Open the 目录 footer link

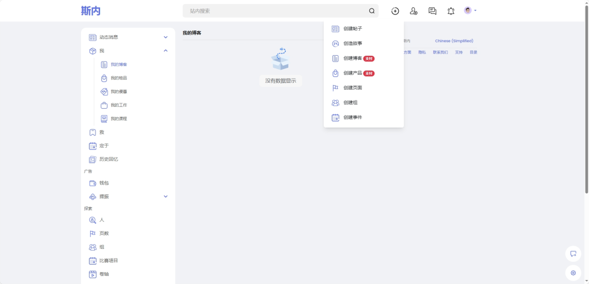point(473,52)
